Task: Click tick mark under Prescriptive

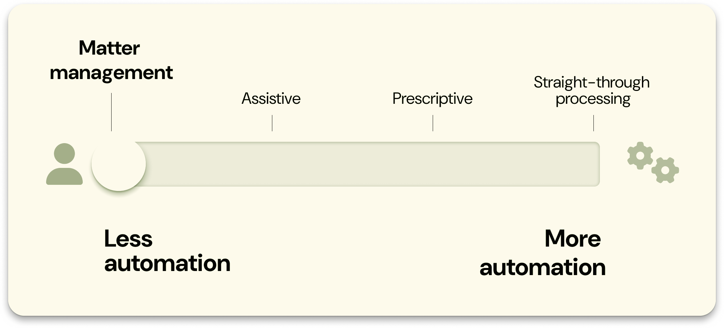Action: 433,123
